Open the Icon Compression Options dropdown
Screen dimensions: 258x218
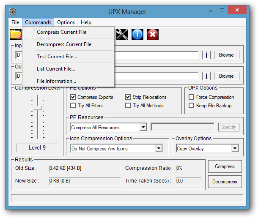[x=159, y=148]
